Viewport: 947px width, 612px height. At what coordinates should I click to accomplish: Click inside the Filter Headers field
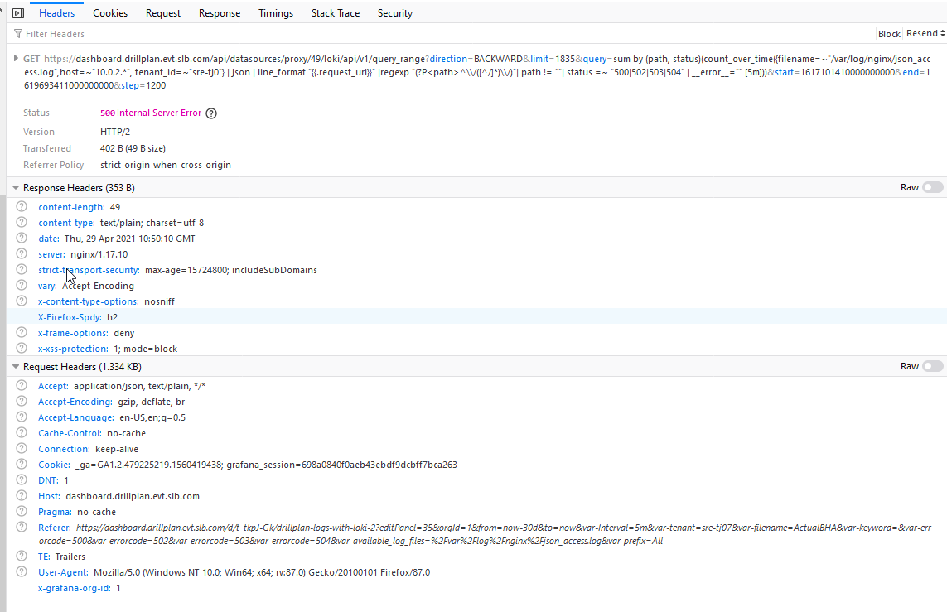point(54,34)
